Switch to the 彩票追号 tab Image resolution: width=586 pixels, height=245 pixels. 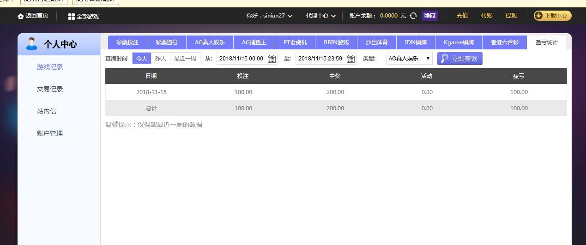coord(167,42)
